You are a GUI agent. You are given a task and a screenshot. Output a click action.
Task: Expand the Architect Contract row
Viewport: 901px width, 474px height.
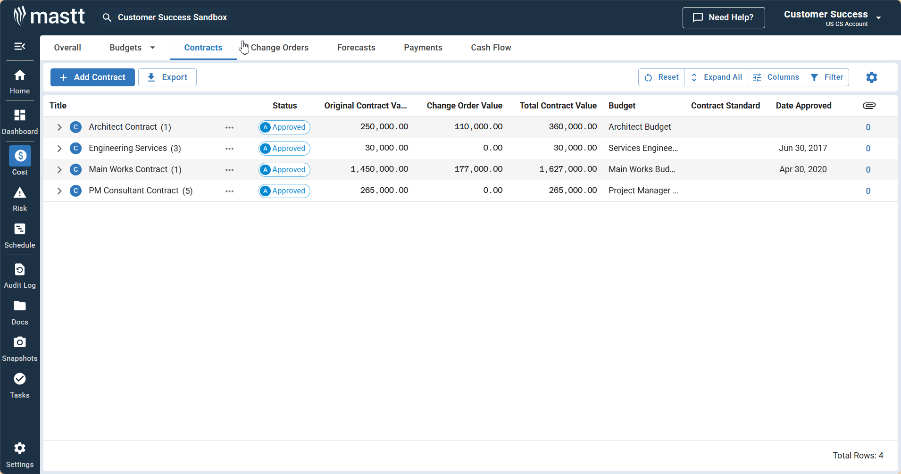pyautogui.click(x=59, y=127)
